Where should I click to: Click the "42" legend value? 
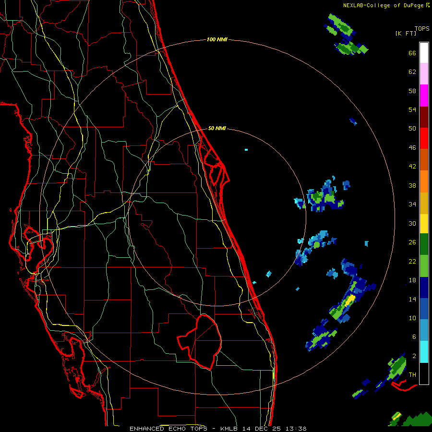[412, 167]
